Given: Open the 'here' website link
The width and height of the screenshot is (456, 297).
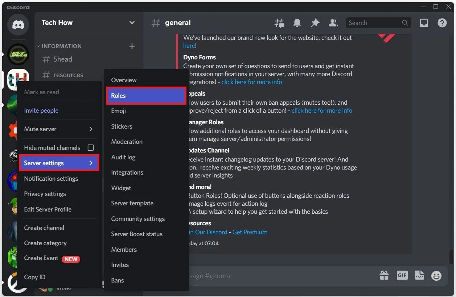Looking at the screenshot, I should tap(189, 46).
